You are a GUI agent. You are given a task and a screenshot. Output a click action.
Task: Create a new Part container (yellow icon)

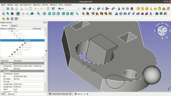(3, 19)
